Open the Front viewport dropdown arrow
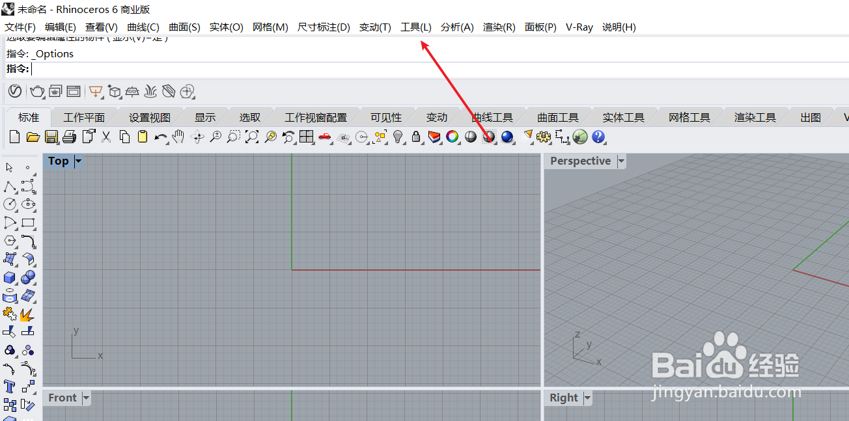849x421 pixels. 86,398
